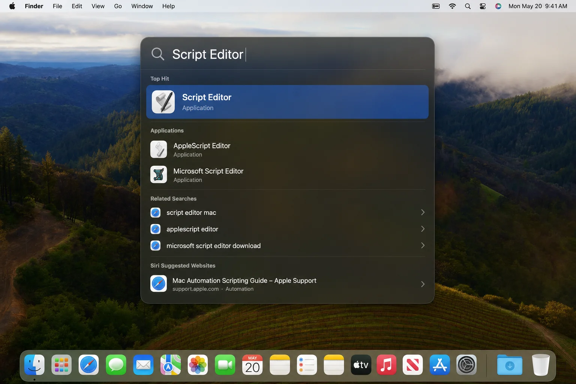Expand the 'applescript editor' chevron
This screenshot has width=576, height=384.
pyautogui.click(x=423, y=229)
